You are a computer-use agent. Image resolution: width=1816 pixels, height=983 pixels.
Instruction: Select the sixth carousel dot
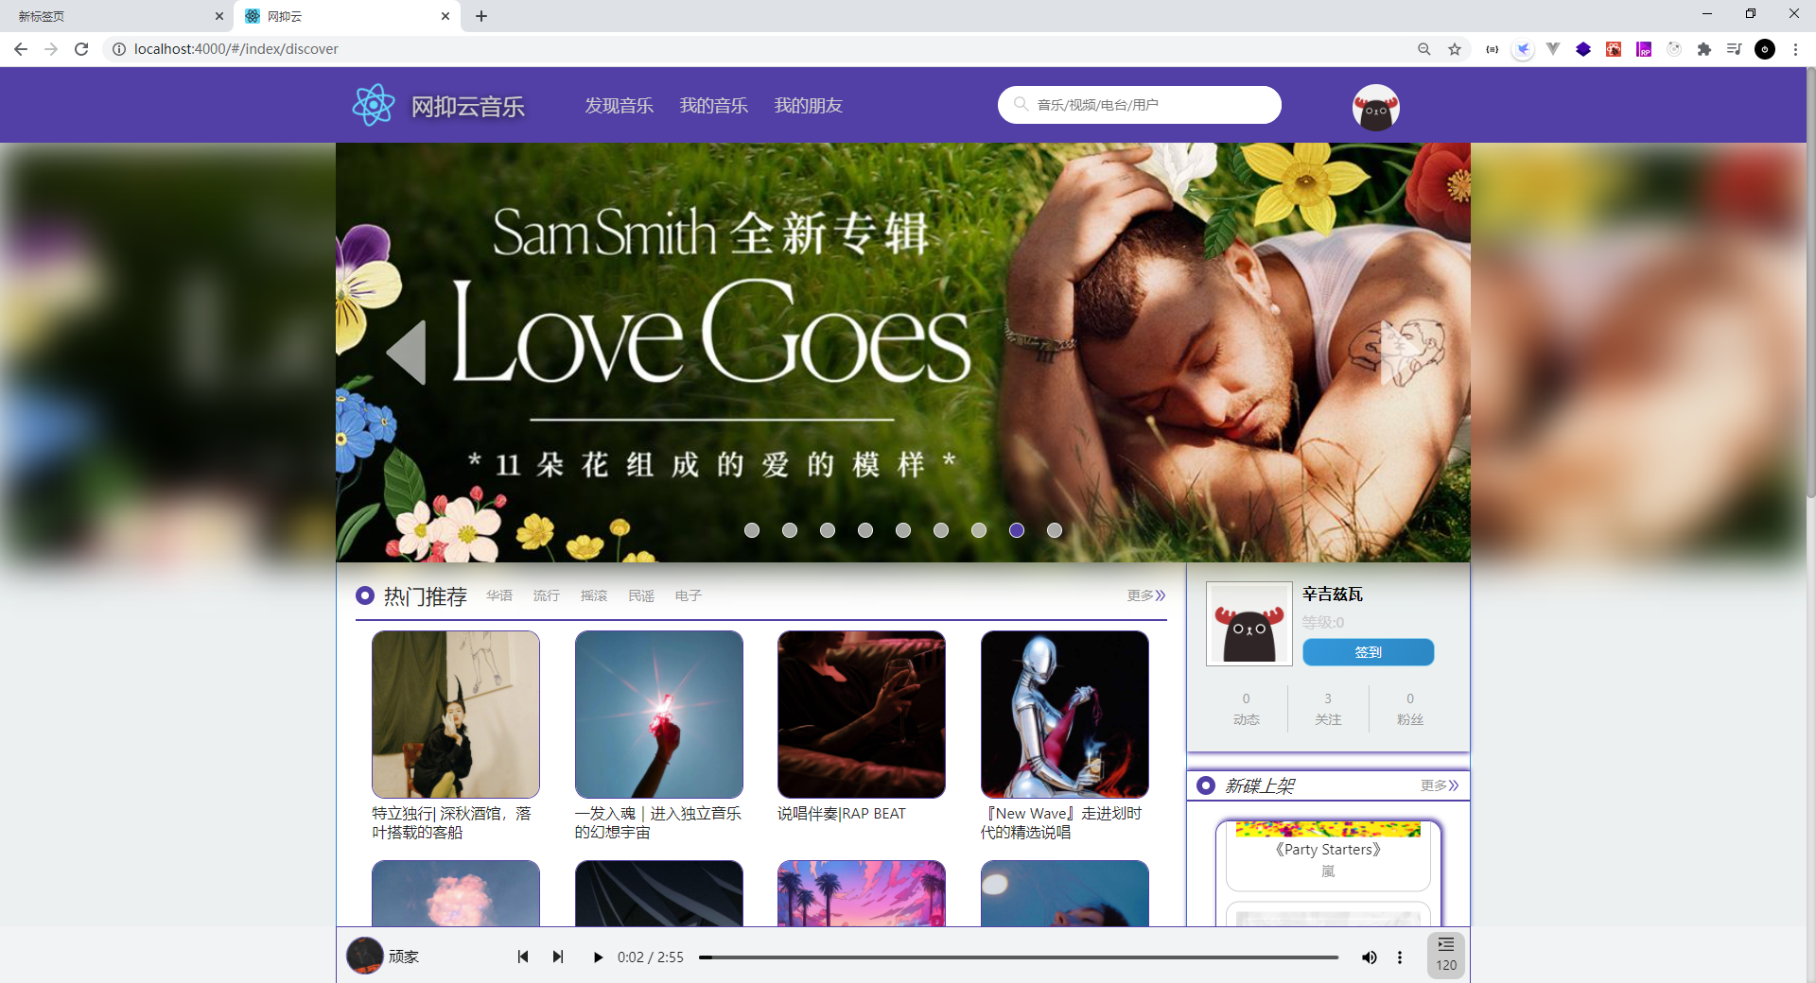(941, 530)
